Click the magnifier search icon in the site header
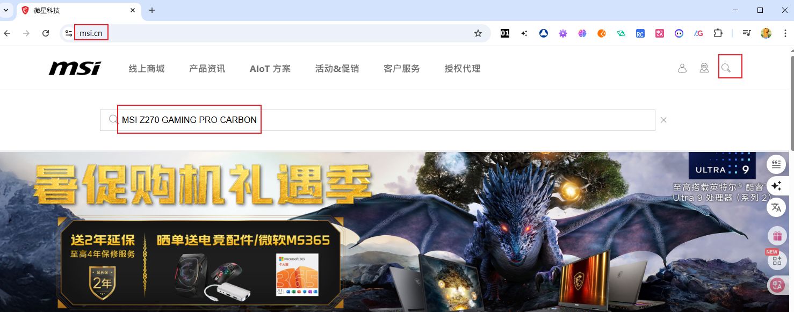This screenshot has height=312, width=794. (x=726, y=68)
